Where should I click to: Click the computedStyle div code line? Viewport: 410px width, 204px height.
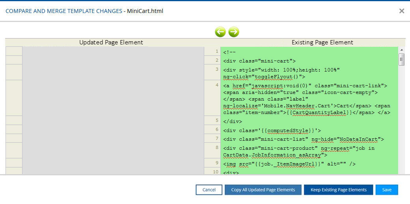272,130
